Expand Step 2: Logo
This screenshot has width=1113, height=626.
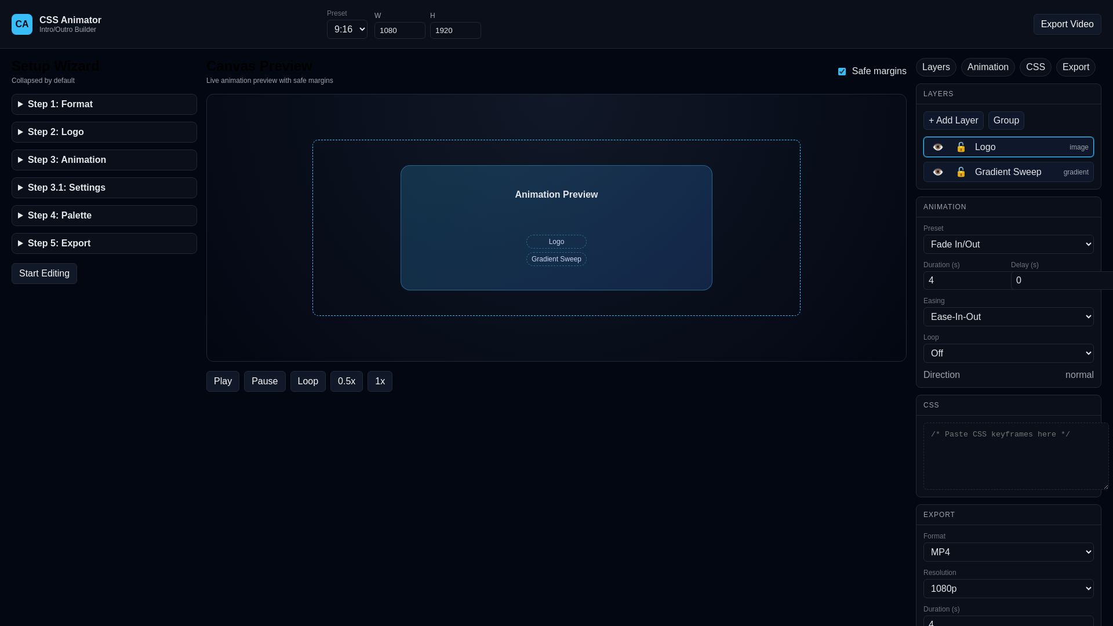coord(104,132)
